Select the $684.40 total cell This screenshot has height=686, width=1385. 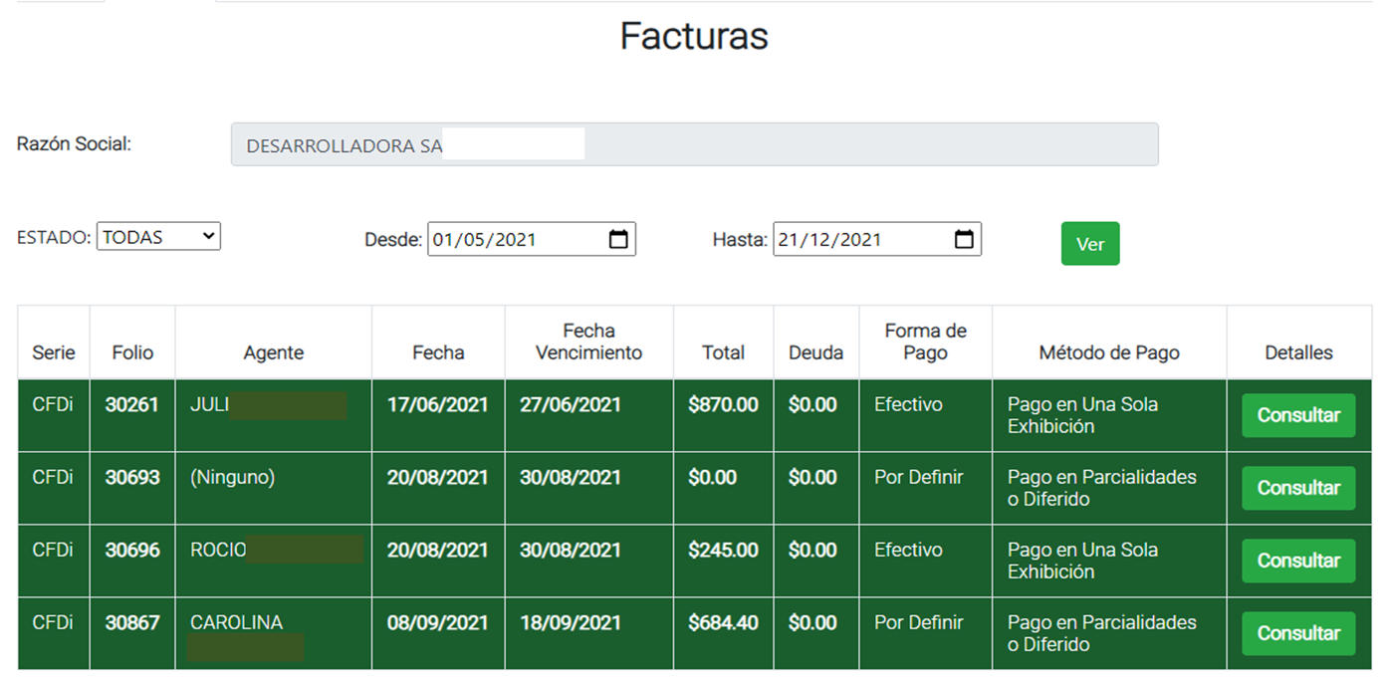click(723, 623)
